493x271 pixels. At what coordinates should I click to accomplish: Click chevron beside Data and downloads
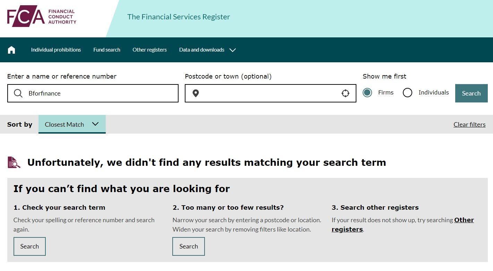click(x=233, y=50)
